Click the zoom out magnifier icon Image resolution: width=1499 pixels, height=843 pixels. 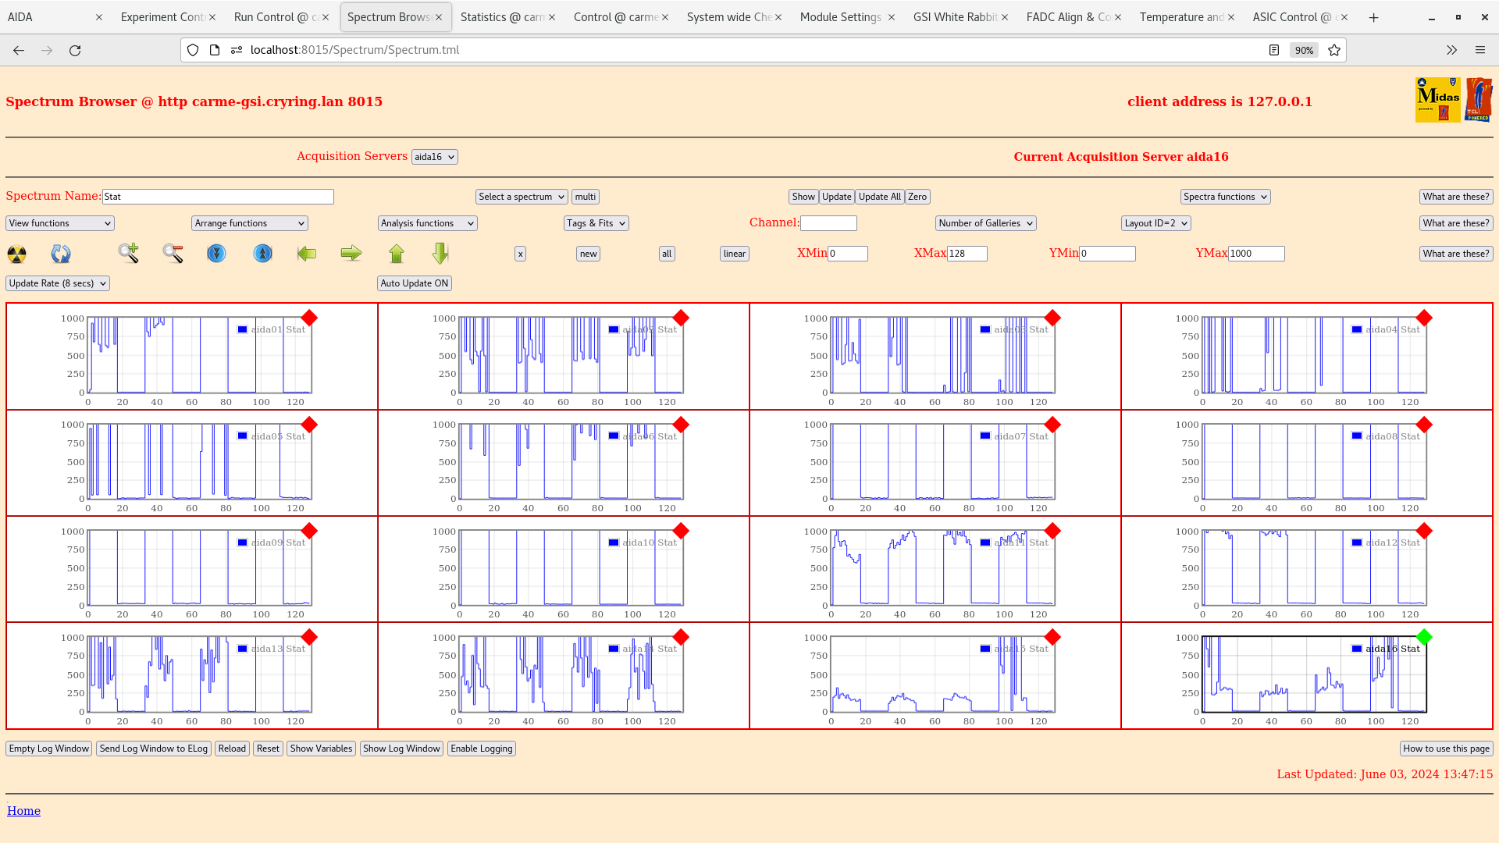pos(173,253)
